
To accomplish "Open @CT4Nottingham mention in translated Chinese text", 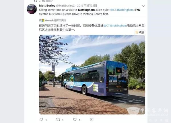I will (x=115, y=26).
